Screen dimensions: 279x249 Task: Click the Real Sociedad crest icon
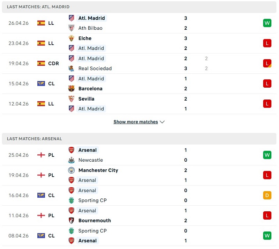coord(71,68)
